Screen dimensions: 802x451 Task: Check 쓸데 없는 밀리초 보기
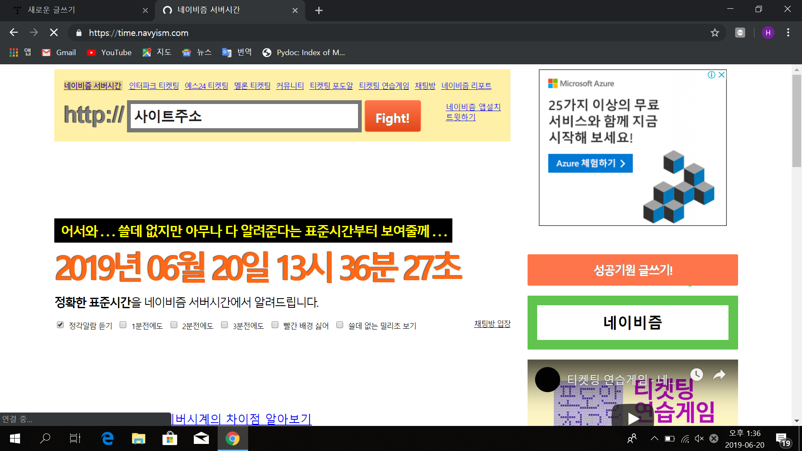[x=340, y=325]
